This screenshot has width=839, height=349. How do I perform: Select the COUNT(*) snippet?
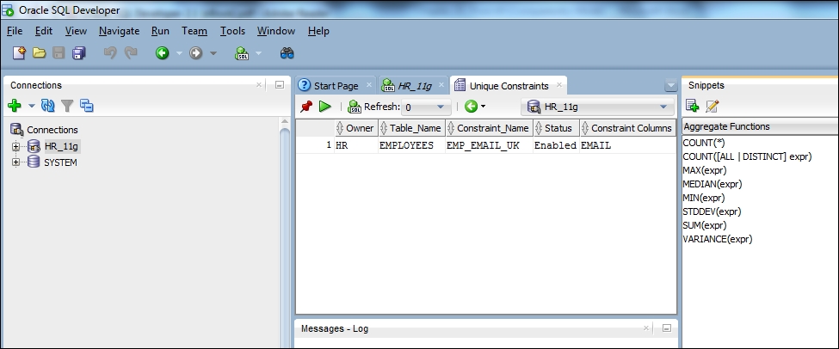(704, 144)
